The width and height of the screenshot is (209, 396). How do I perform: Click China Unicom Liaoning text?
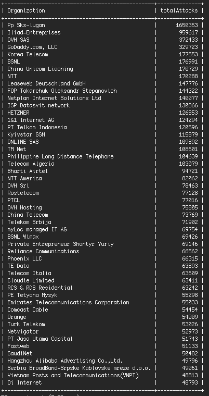[x=41, y=69]
